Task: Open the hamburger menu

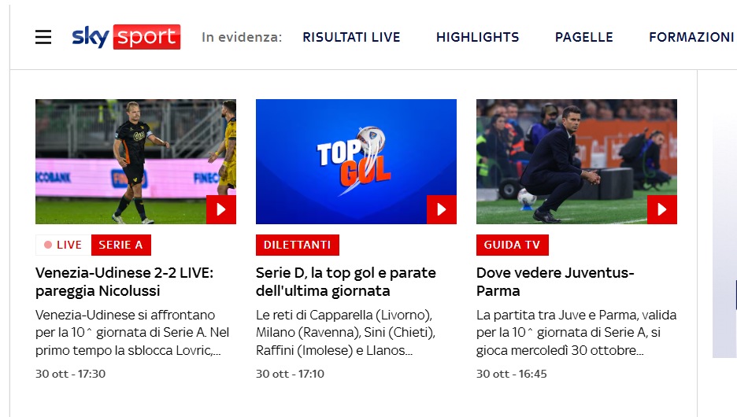Action: click(43, 37)
